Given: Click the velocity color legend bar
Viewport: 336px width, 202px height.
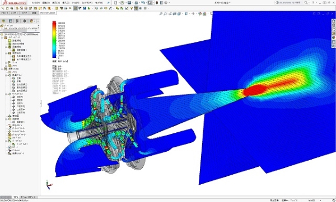Looking at the screenshot, I should (x=54, y=40).
